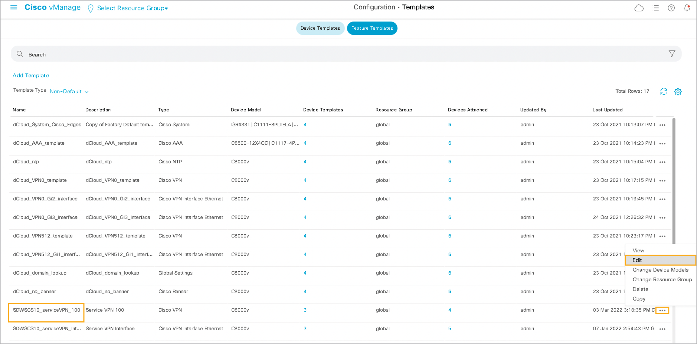The height and width of the screenshot is (344, 697).
Task: Select the dCloud_domain_lookup template name
Action: pyautogui.click(x=40, y=273)
